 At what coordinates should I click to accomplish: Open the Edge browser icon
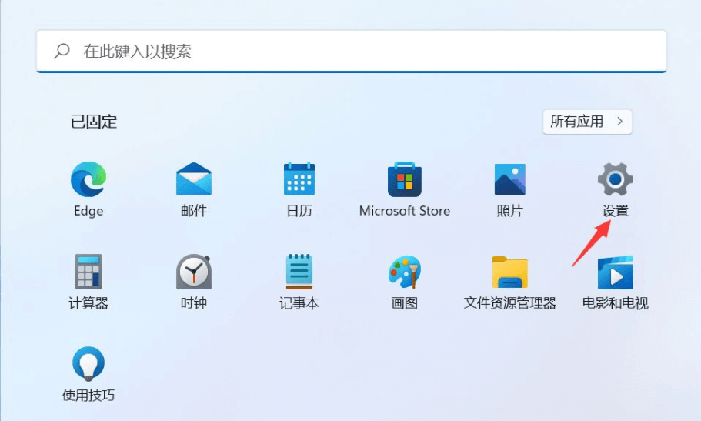88,179
